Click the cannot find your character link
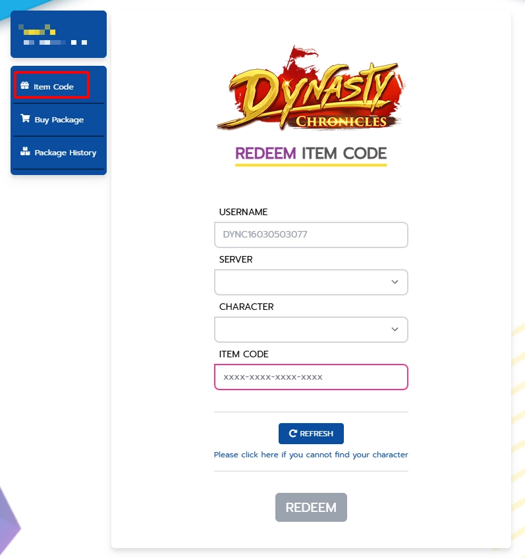Viewport: 525px width, 558px height. tap(311, 455)
